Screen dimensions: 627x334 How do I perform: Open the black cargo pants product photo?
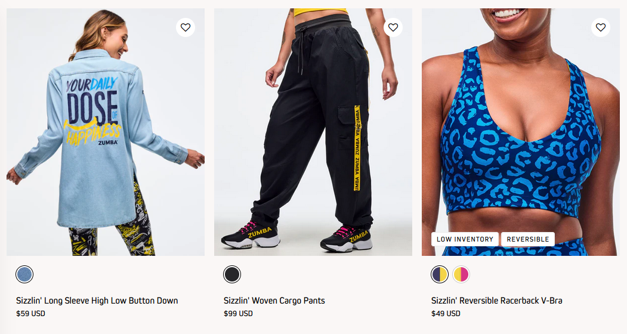click(x=313, y=132)
